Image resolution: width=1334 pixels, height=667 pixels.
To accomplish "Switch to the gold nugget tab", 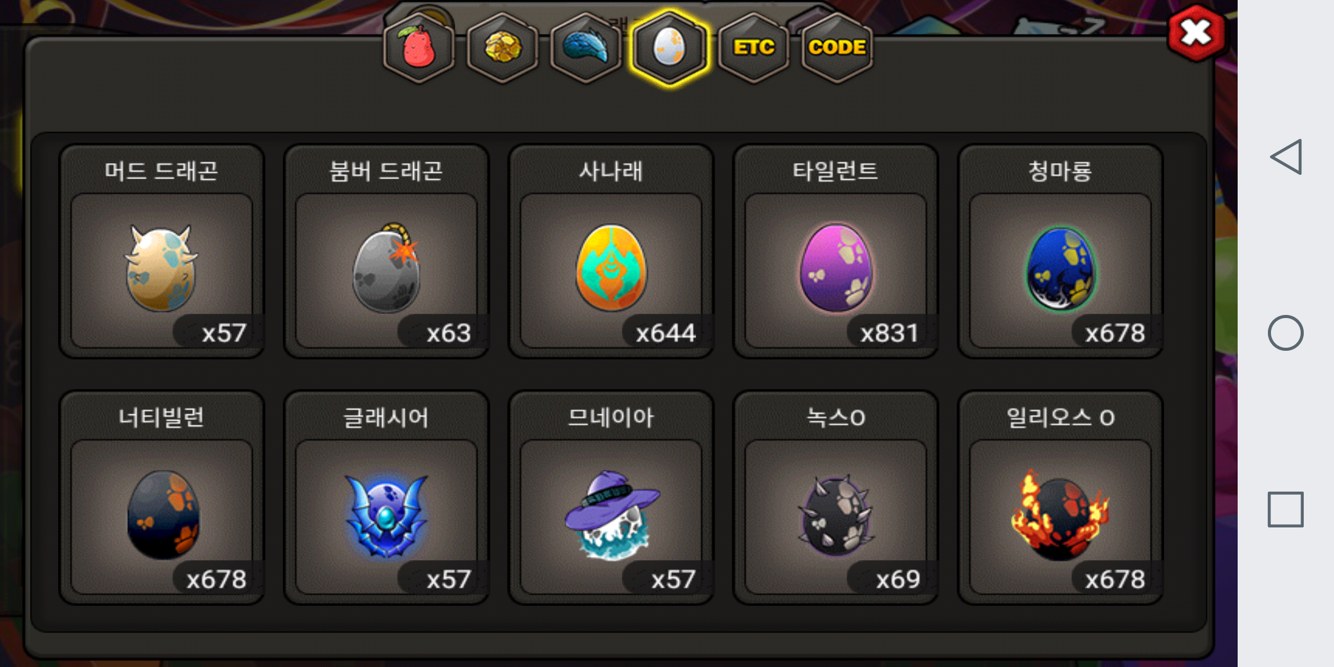I will click(502, 48).
